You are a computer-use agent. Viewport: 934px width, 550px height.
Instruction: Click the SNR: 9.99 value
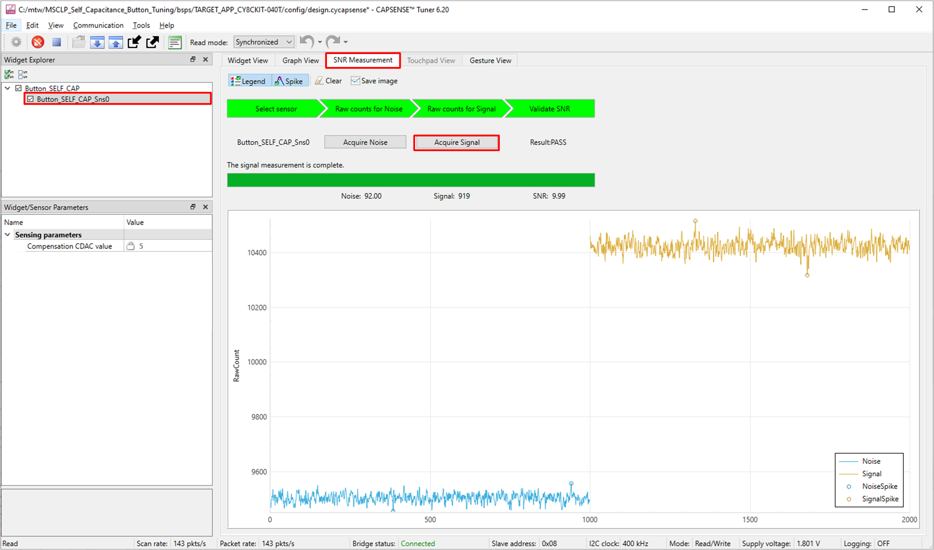point(549,196)
